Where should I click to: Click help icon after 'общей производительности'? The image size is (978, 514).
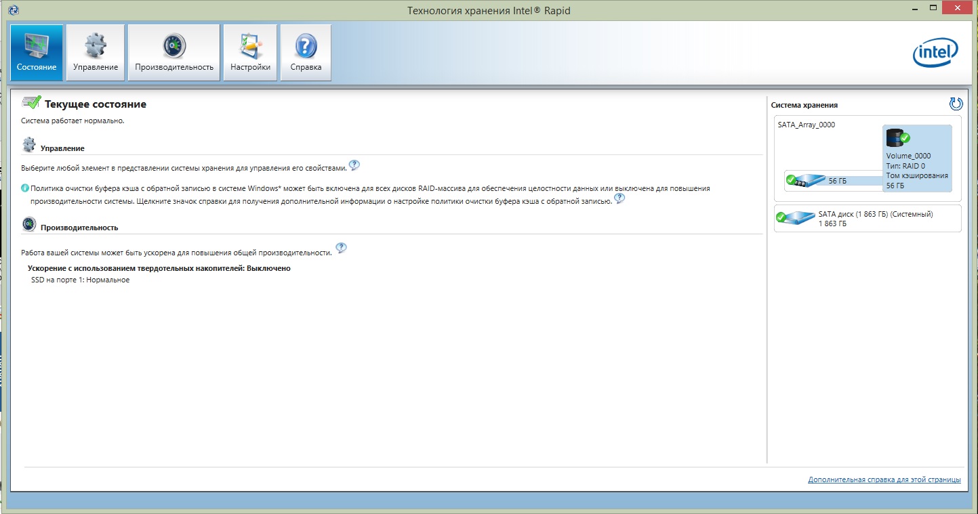coord(341,248)
